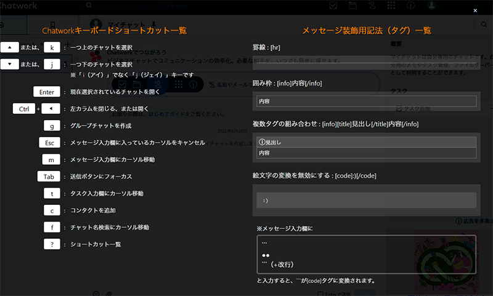This screenshot has height=296, width=493.
Task: Click the contact management icon in header
Action: (x=372, y=6)
